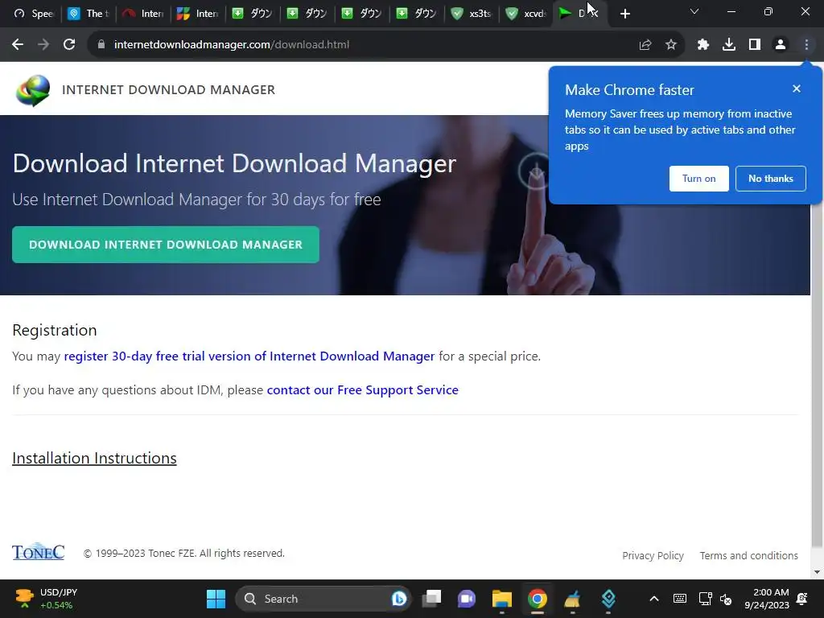Click the Chrome icon on the taskbar
The height and width of the screenshot is (618, 824).
point(537,599)
